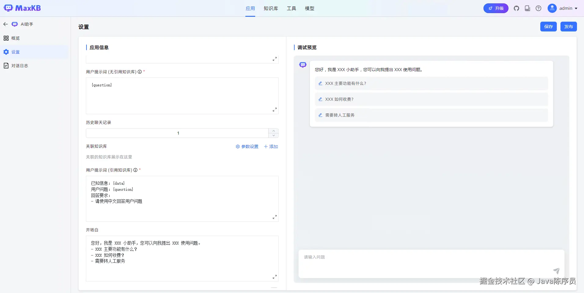Select the 'XXX 主要功能有什么?' suggested question
Viewport: 584px width, 293px height.
pyautogui.click(x=431, y=83)
